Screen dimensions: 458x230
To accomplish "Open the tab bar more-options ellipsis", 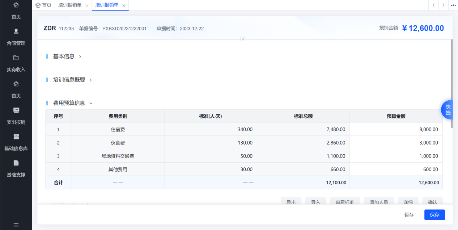I will point(453,5).
